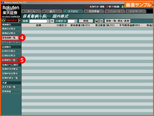Viewport: 154px width, 116px height.
Task: Switch to the ホーム tab
Action: point(31,11)
